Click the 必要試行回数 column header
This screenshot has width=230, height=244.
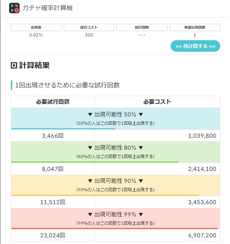point(53,102)
